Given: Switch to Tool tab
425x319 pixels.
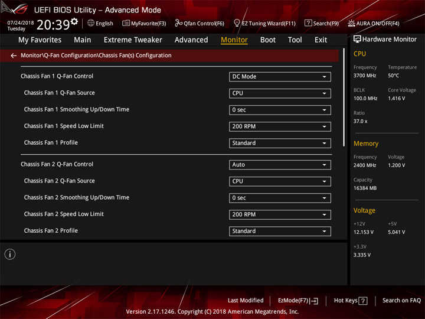Looking at the screenshot, I should pyautogui.click(x=295, y=40).
